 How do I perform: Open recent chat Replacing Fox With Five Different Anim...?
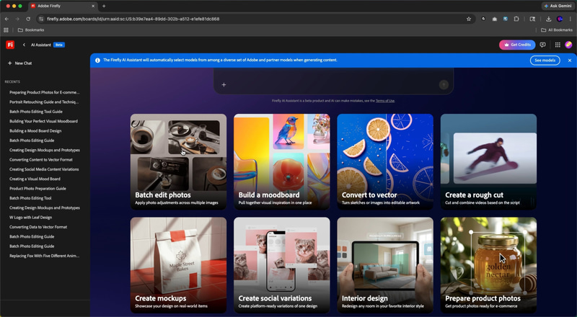[x=44, y=256]
